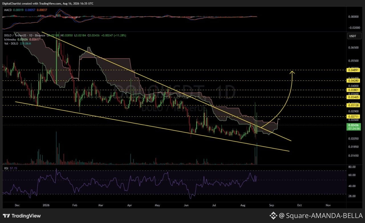Image resolution: width=365 pixels, height=223 pixels.
Task: Click the May label on time axis
Action: click(x=158, y=205)
